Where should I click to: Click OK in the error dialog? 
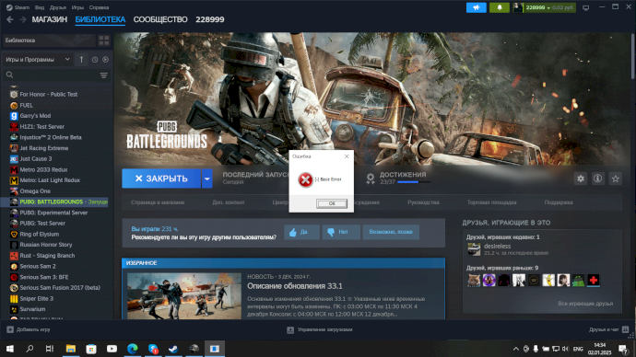click(x=332, y=203)
